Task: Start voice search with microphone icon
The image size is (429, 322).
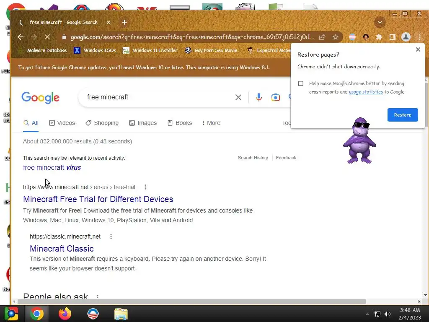Action: click(x=258, y=97)
